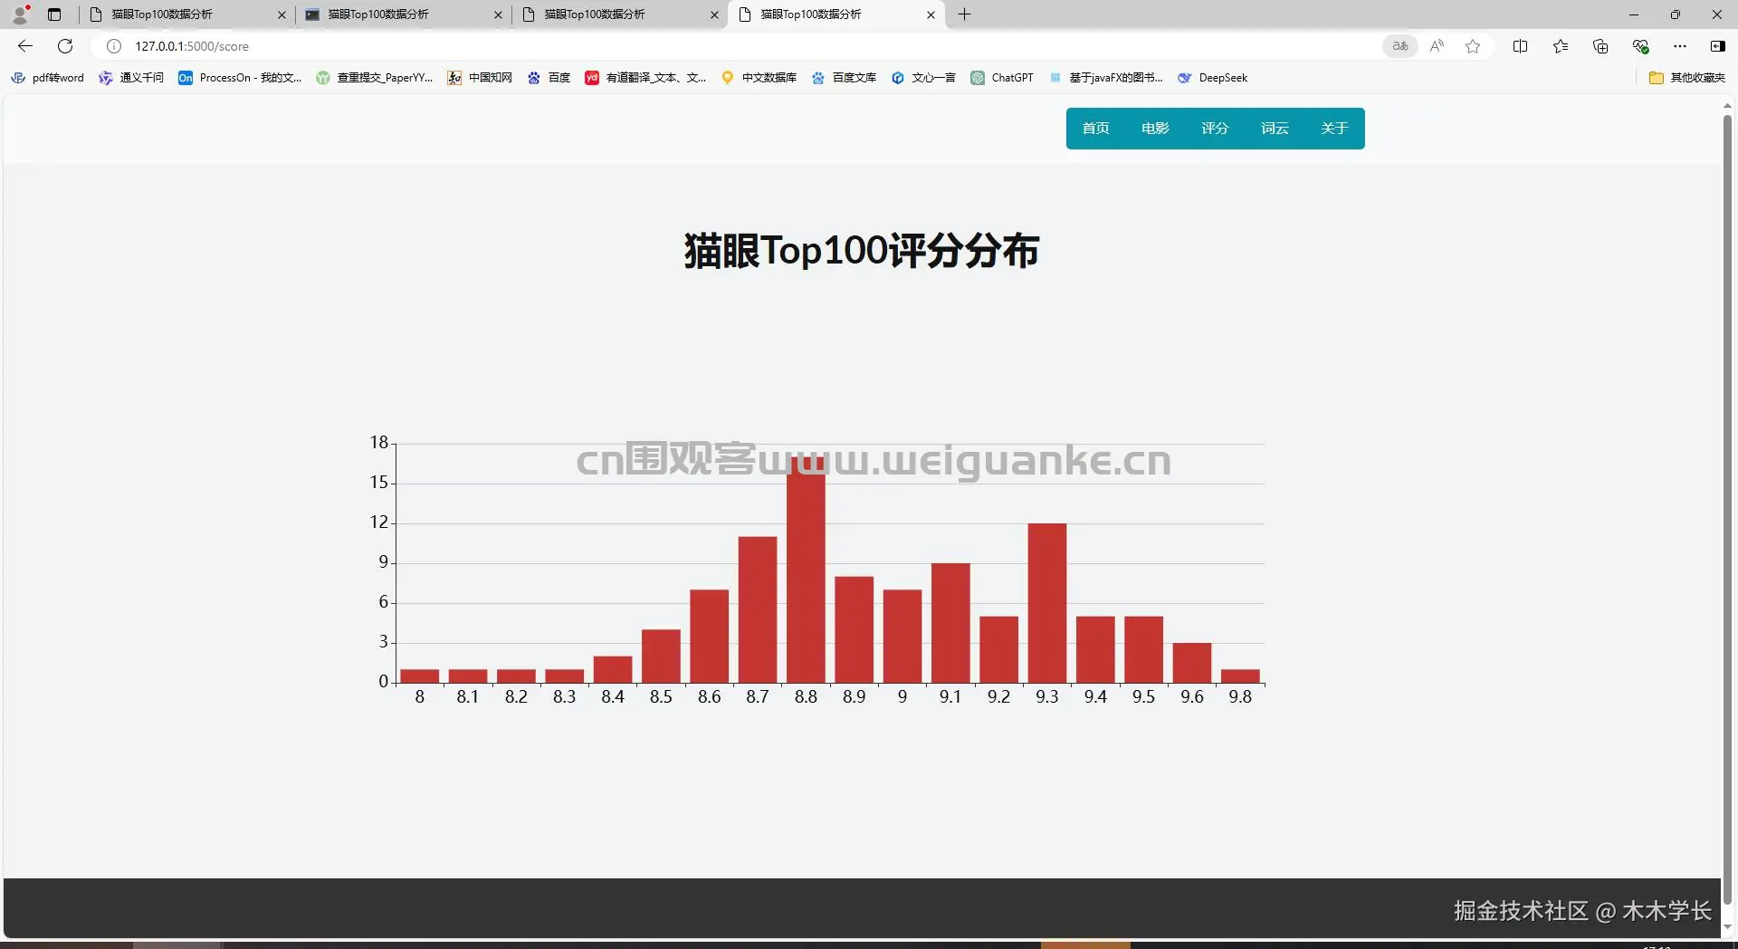Screen dimensions: 1738x949
Task: Open the 通义千问 bookmark
Action: pyautogui.click(x=131, y=78)
